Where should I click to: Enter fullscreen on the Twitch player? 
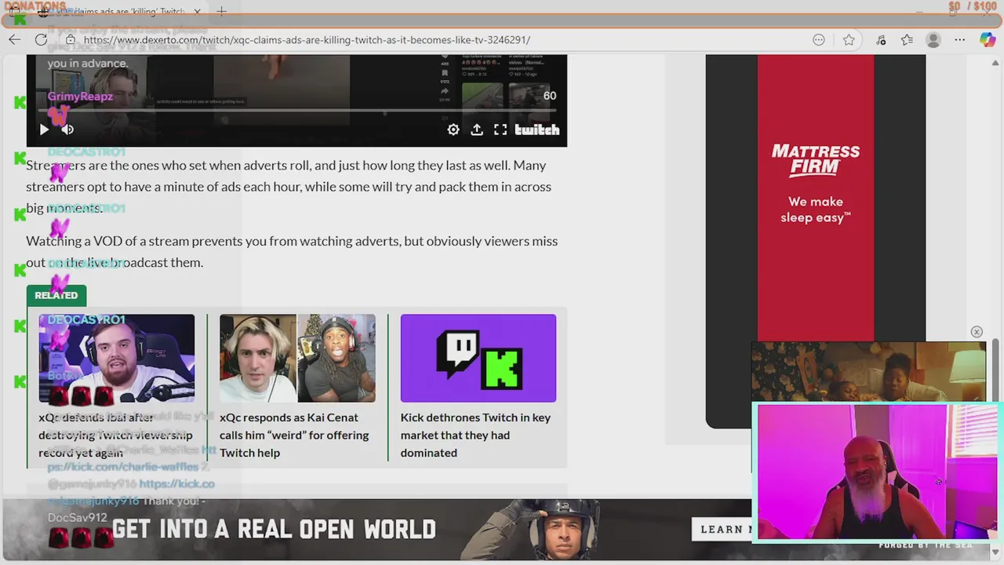[x=500, y=129]
